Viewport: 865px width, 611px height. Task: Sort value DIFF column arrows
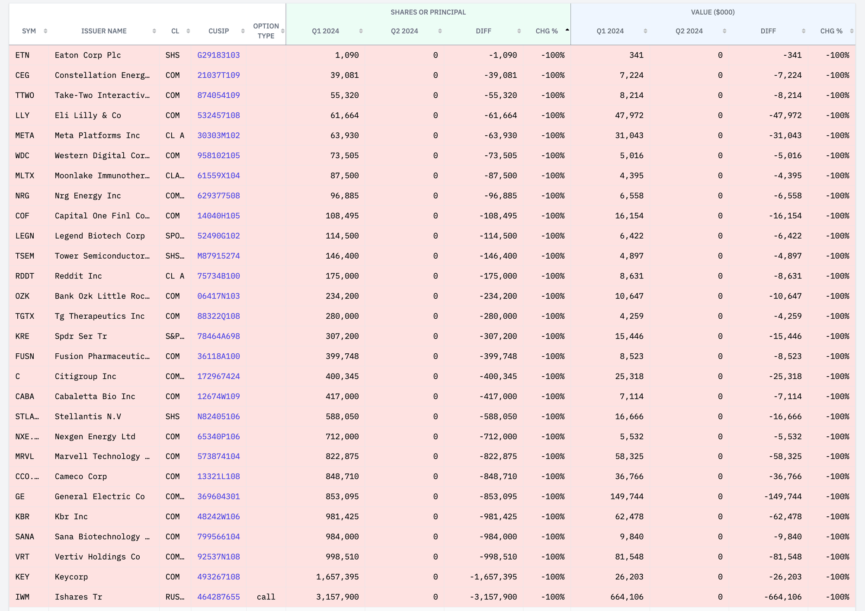[804, 31]
